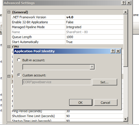Click the Set... button

(105, 82)
